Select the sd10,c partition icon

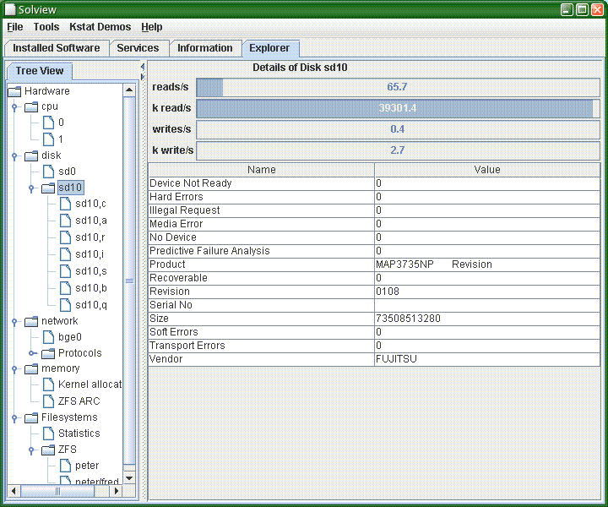tap(65, 204)
